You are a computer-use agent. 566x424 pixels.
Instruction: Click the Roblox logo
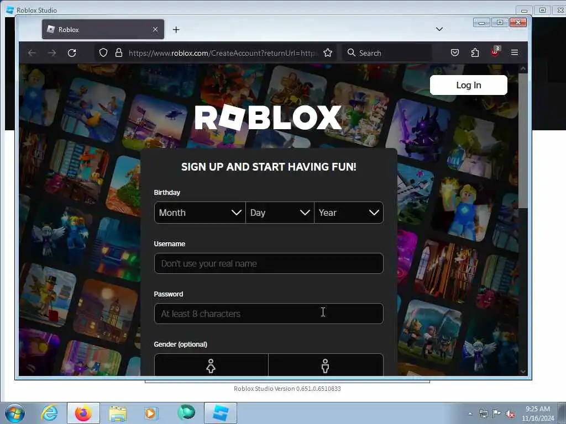pos(268,117)
